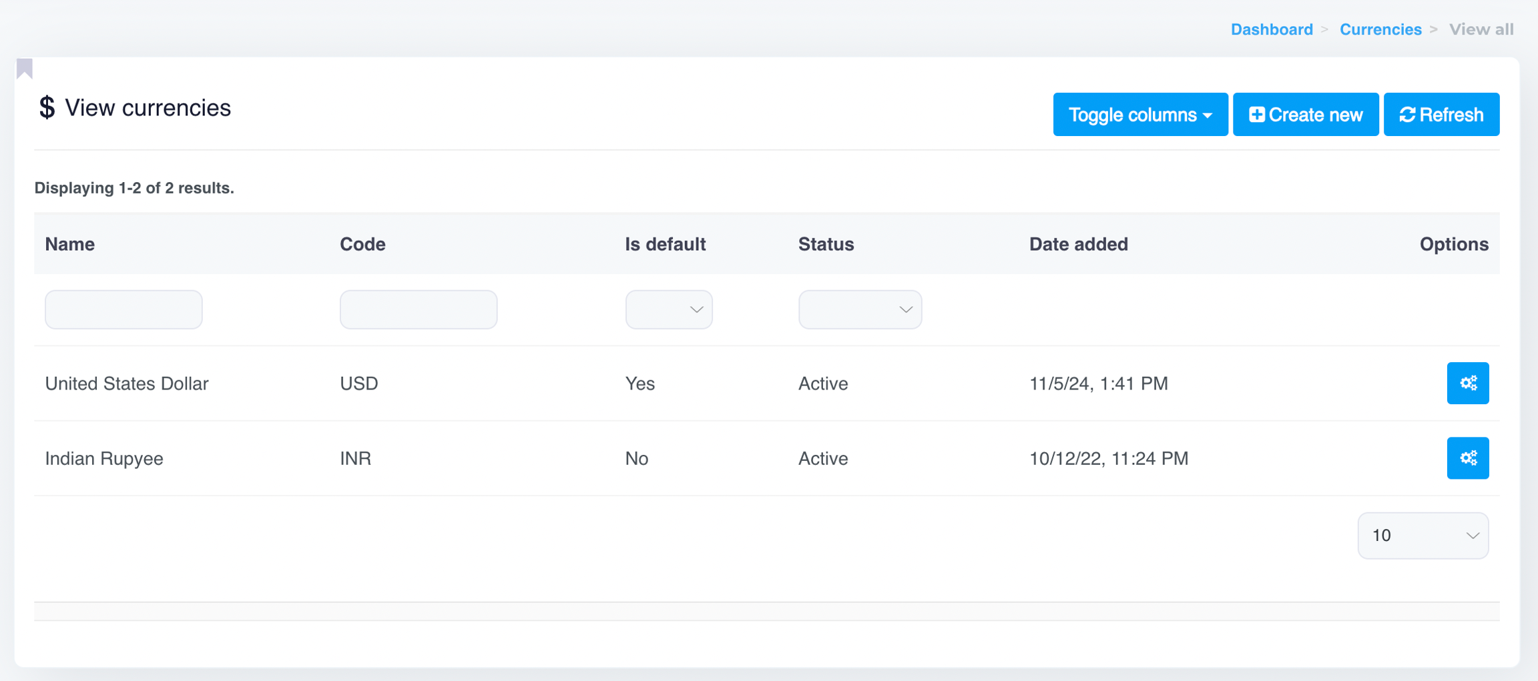Open the page size dropdown showing 10

point(1423,536)
